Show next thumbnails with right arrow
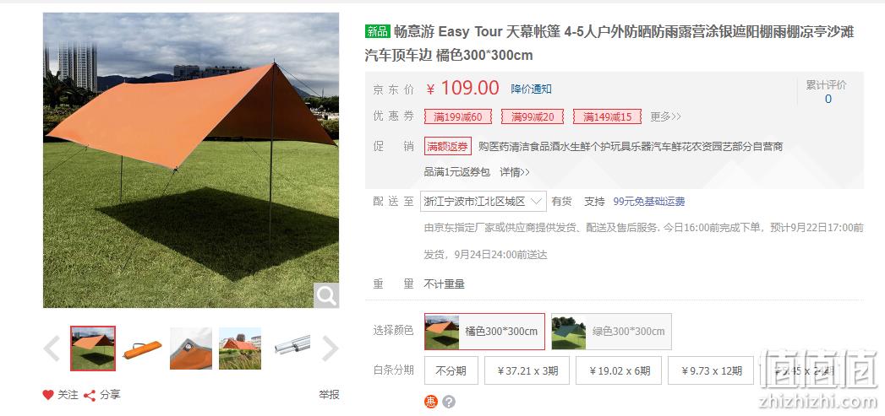The height and width of the screenshot is (416, 885). [x=330, y=348]
